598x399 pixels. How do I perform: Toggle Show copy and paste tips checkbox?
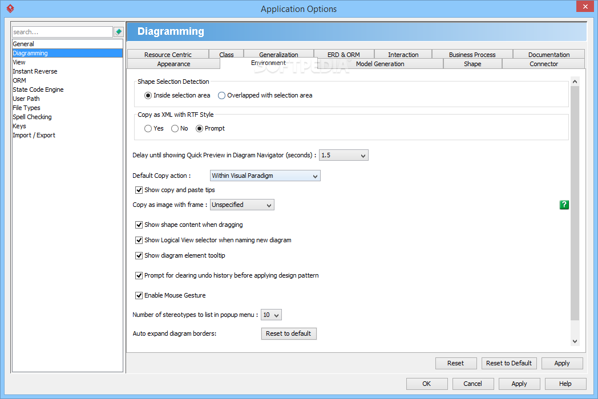[139, 190]
